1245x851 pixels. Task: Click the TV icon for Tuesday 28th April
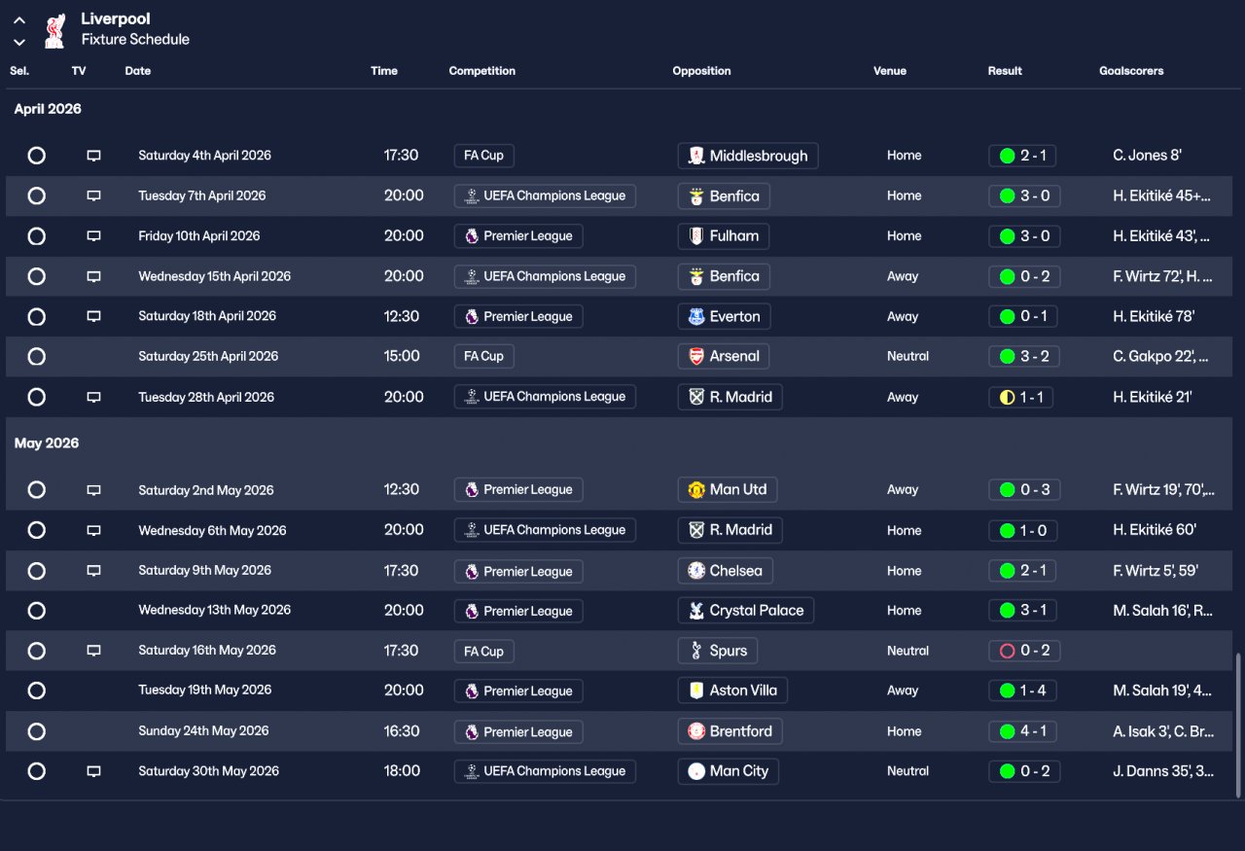click(x=93, y=397)
